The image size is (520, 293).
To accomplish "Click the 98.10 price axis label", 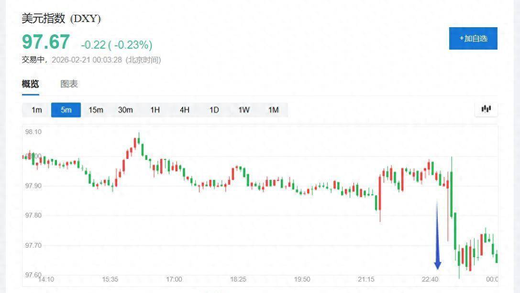I will (x=32, y=132).
